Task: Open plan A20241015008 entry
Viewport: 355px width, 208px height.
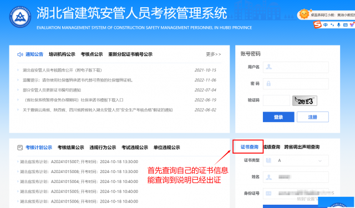Action: (79, 172)
